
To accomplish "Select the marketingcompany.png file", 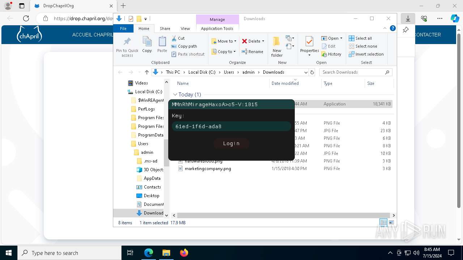I will (x=208, y=169).
